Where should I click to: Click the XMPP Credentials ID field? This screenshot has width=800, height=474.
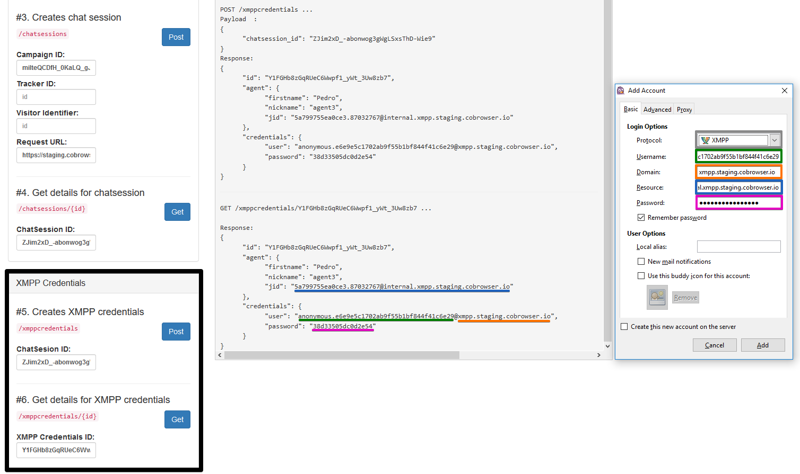(x=56, y=450)
